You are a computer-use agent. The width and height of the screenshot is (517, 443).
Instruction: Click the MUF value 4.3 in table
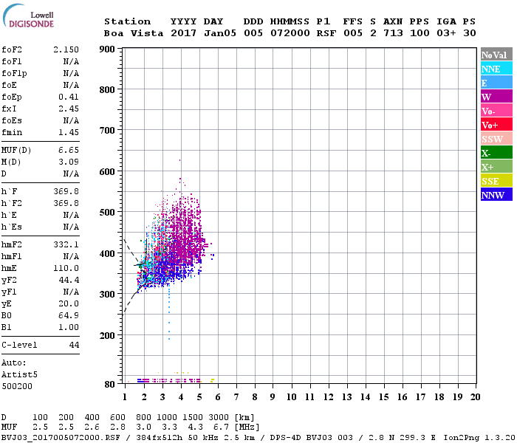point(196,427)
